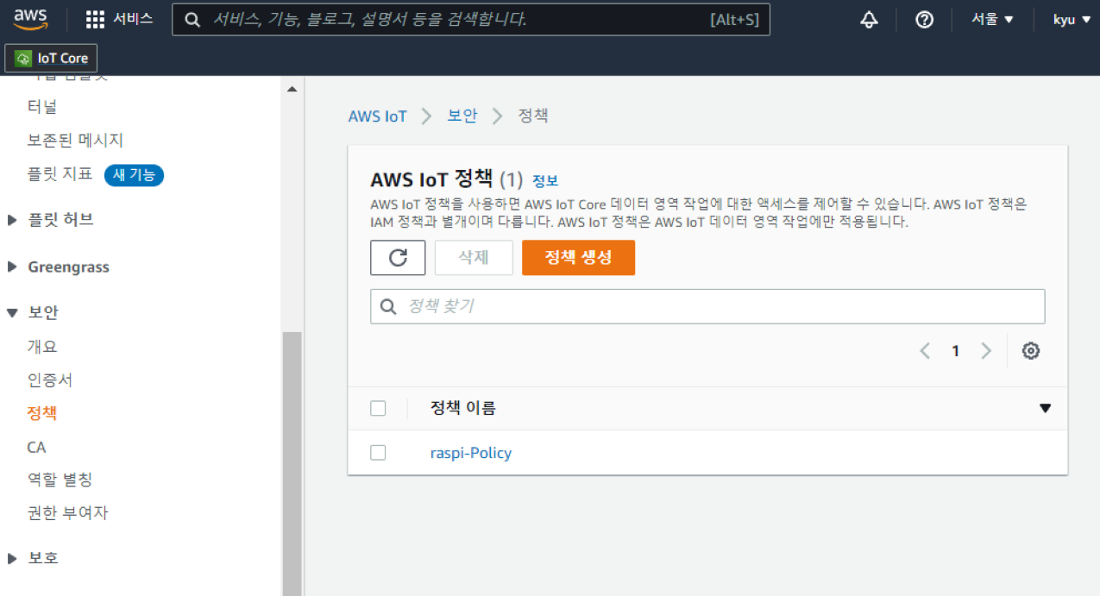Select 개요 under 보안
Screen dimensions: 1100x596
pos(42,347)
